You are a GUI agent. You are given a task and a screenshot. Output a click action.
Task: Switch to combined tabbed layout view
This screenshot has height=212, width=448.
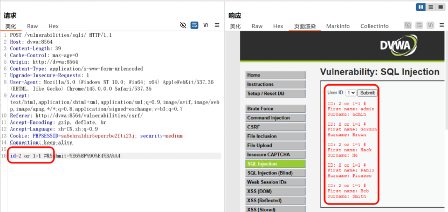pyautogui.click(x=440, y=7)
